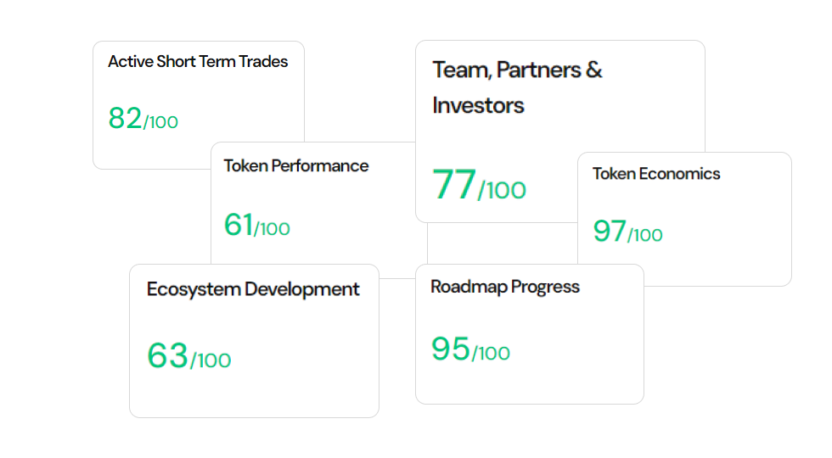The height and width of the screenshot is (458, 832).
Task: Click the 61/100 Token Performance score
Action: click(256, 225)
